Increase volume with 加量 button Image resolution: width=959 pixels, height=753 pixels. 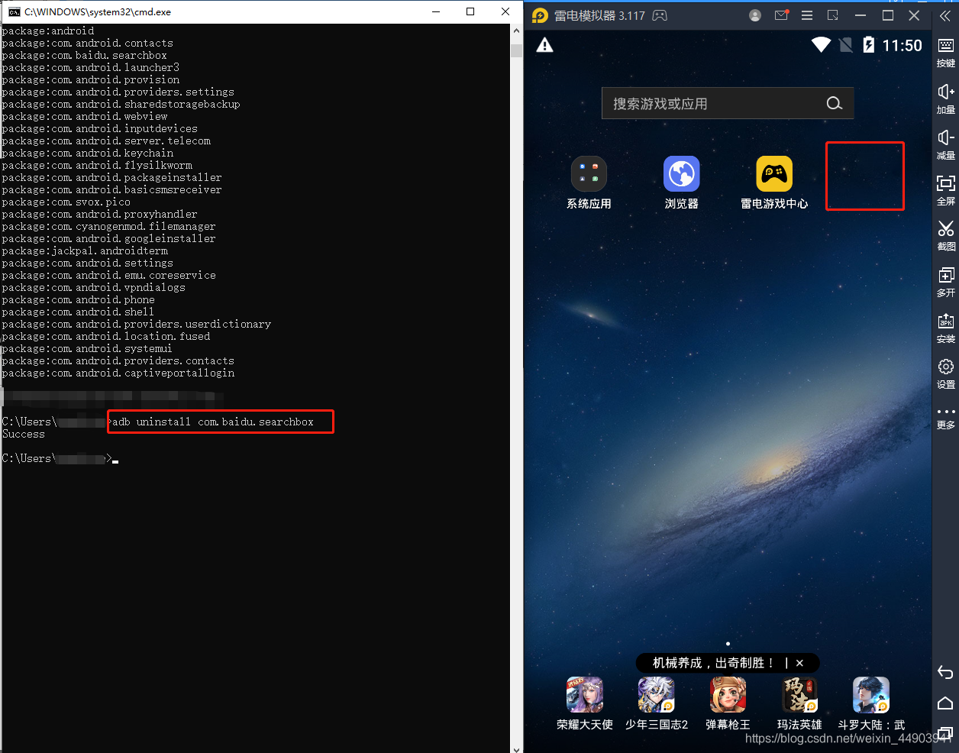click(x=946, y=99)
